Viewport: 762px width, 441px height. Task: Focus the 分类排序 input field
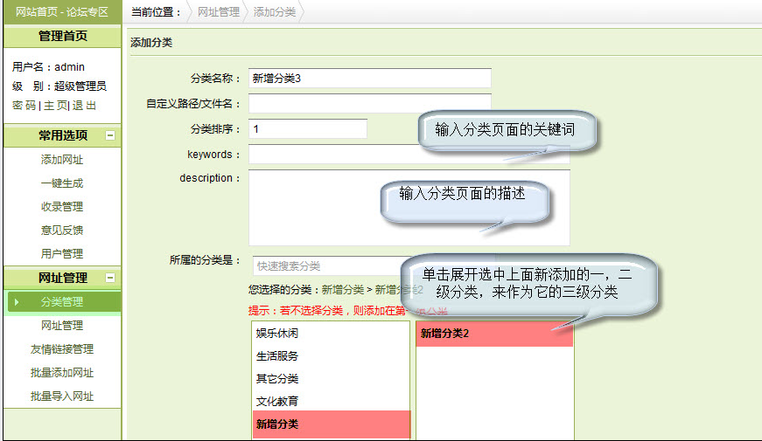[308, 129]
